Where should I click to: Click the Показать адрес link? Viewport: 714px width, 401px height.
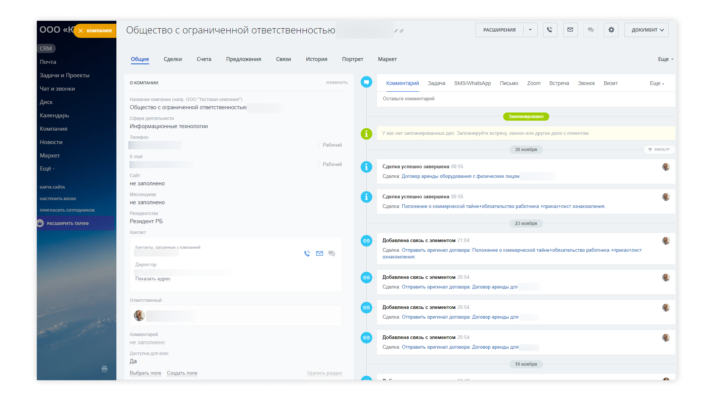(x=153, y=279)
